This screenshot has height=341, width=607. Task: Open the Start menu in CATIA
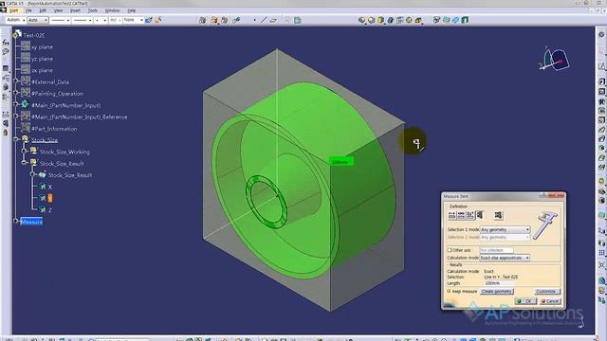coord(14,10)
